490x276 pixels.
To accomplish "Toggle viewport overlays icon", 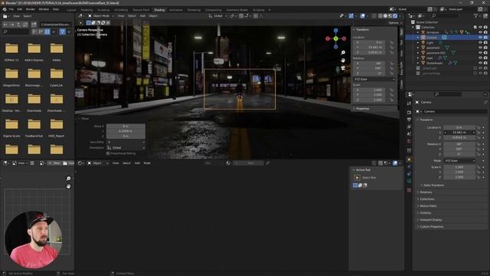I will 362,15.
